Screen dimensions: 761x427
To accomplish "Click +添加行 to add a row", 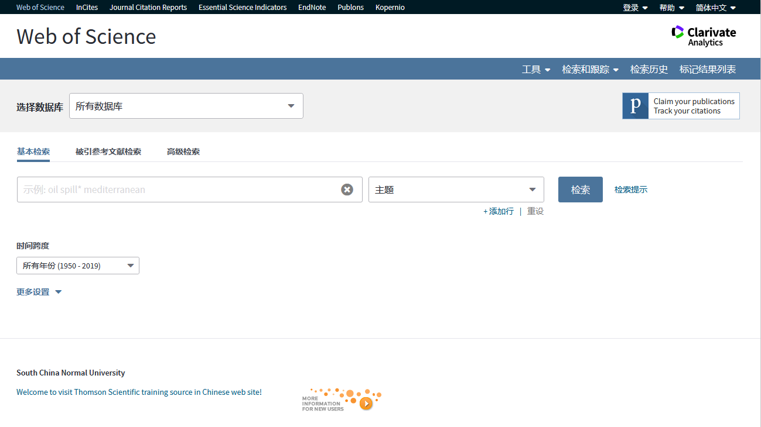I will click(x=499, y=211).
